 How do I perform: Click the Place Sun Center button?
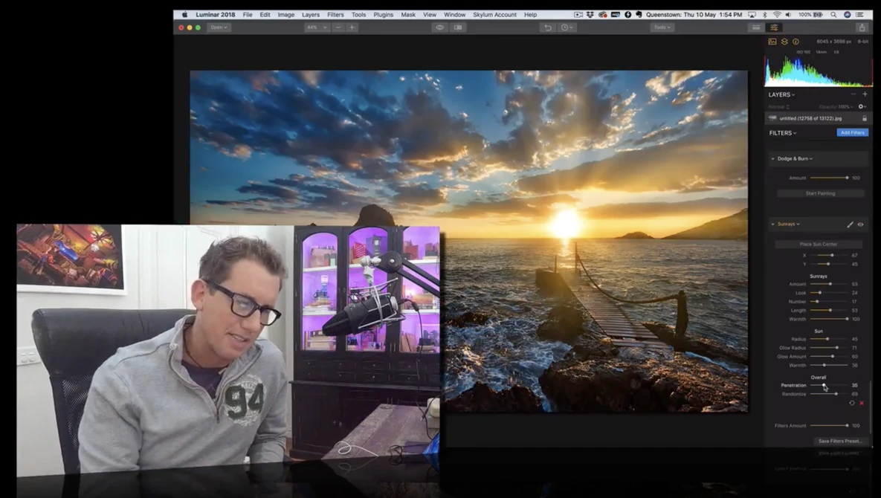[819, 245]
